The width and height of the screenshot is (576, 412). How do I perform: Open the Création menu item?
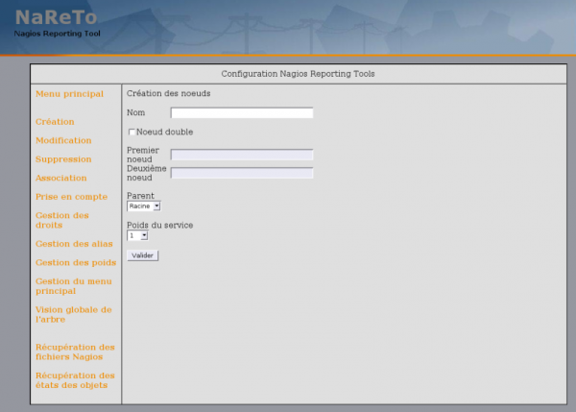click(x=55, y=122)
